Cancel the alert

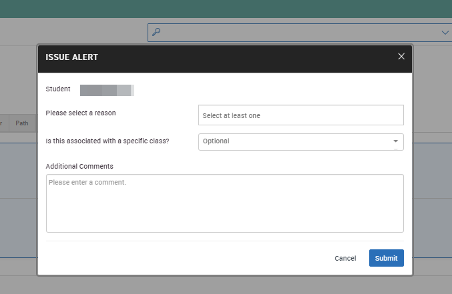pos(345,258)
